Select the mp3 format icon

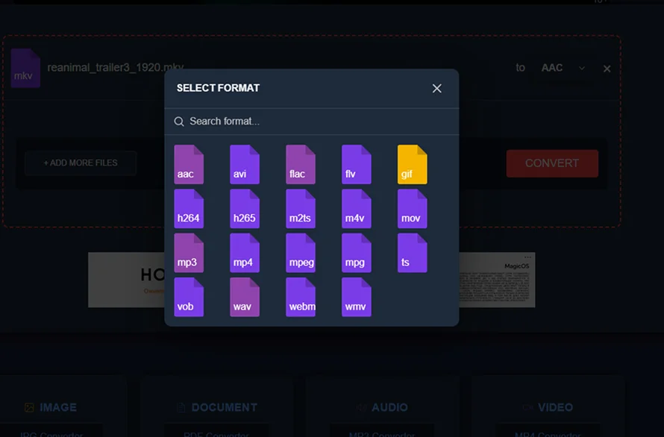click(x=189, y=253)
